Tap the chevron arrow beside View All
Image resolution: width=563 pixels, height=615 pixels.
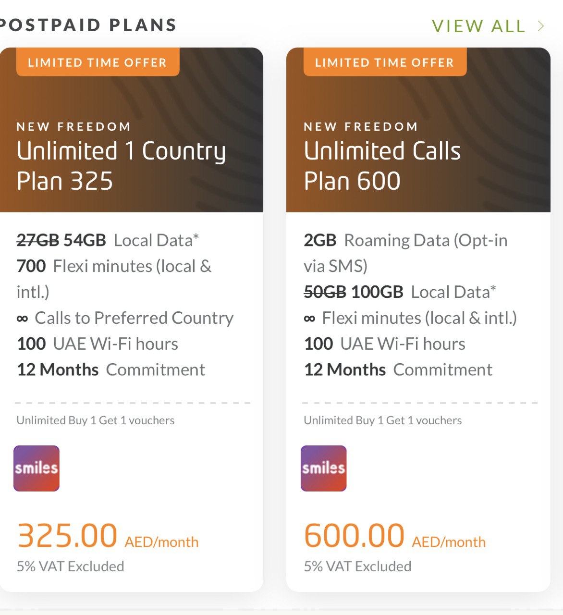(541, 26)
